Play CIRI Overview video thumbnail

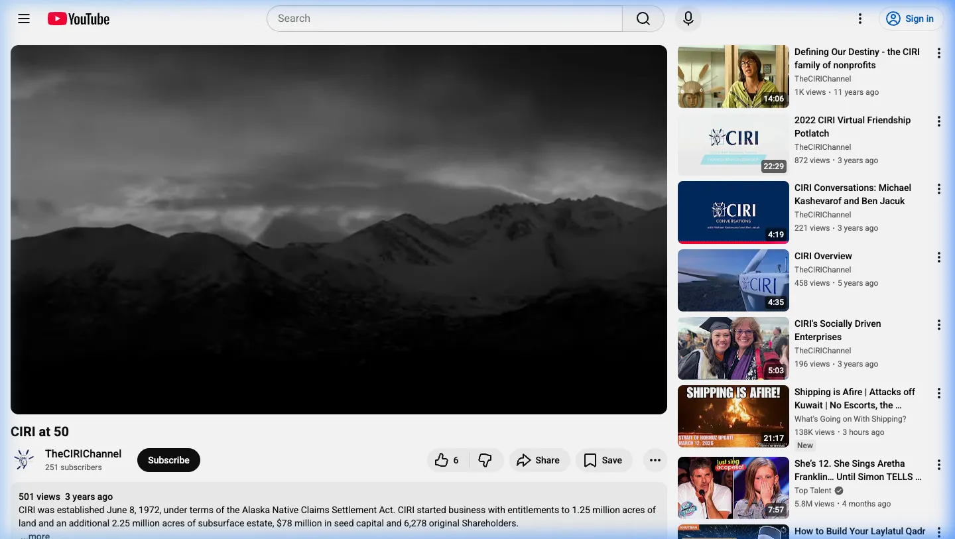click(733, 280)
